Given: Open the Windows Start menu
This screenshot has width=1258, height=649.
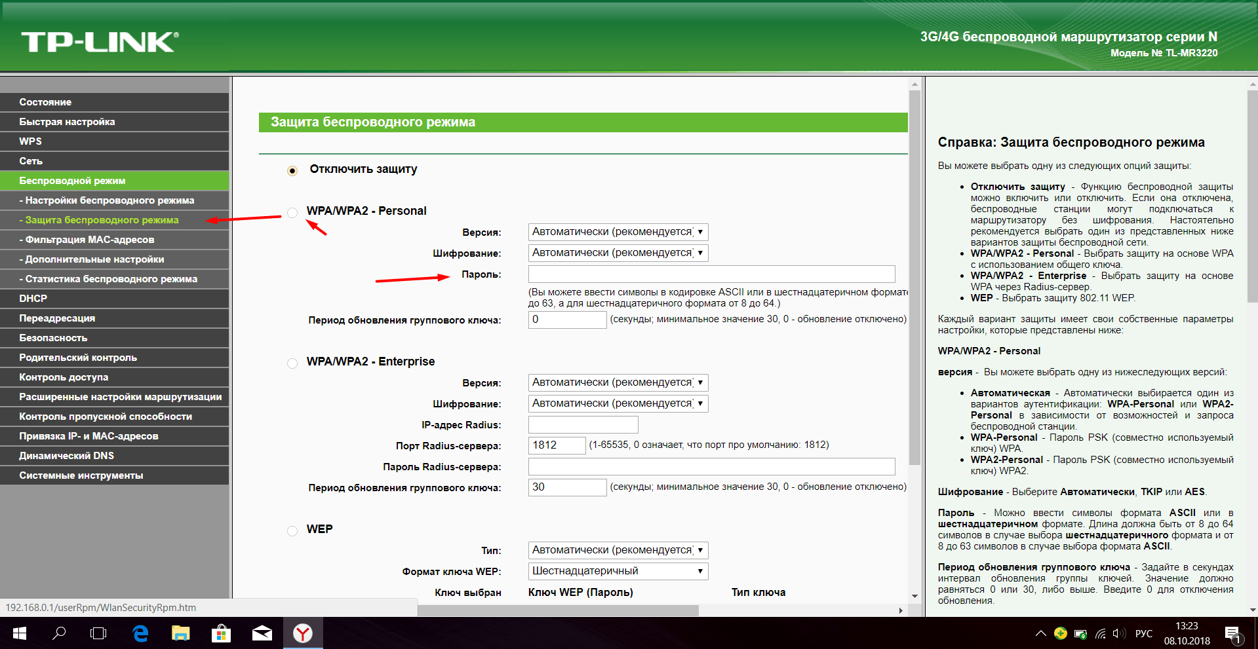Looking at the screenshot, I should pos(20,633).
